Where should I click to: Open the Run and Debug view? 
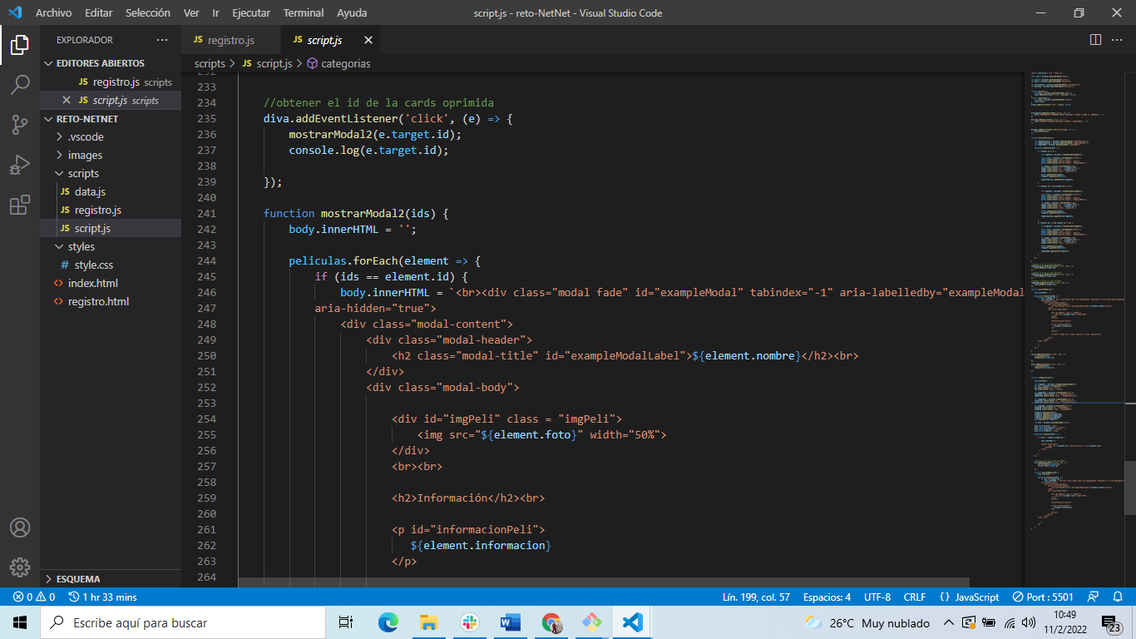point(20,165)
